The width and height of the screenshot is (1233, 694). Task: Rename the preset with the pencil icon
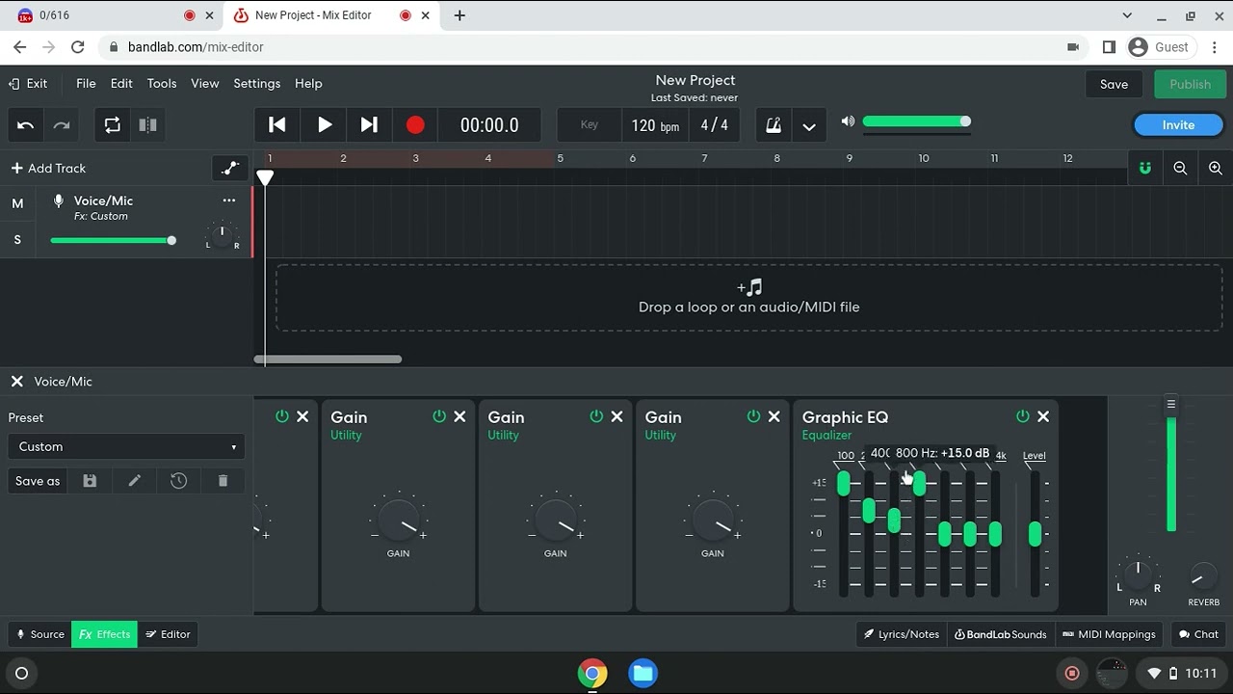coord(134,481)
